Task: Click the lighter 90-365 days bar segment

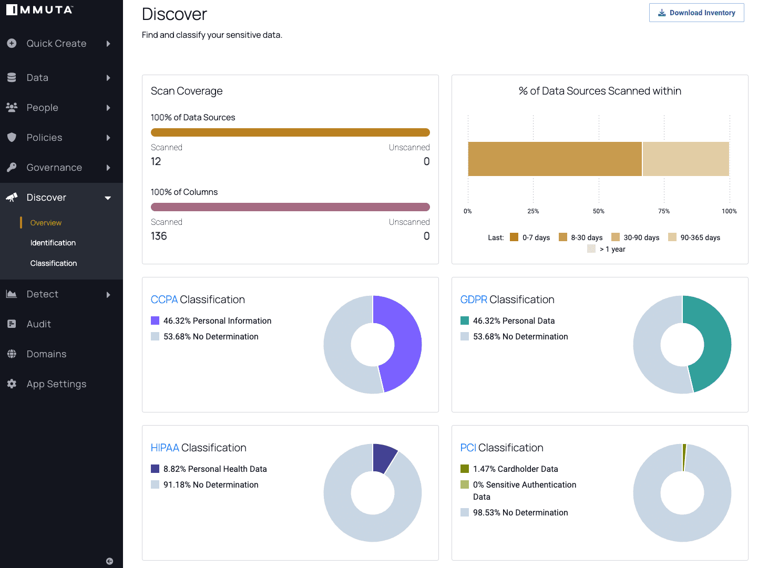Action: 686,159
